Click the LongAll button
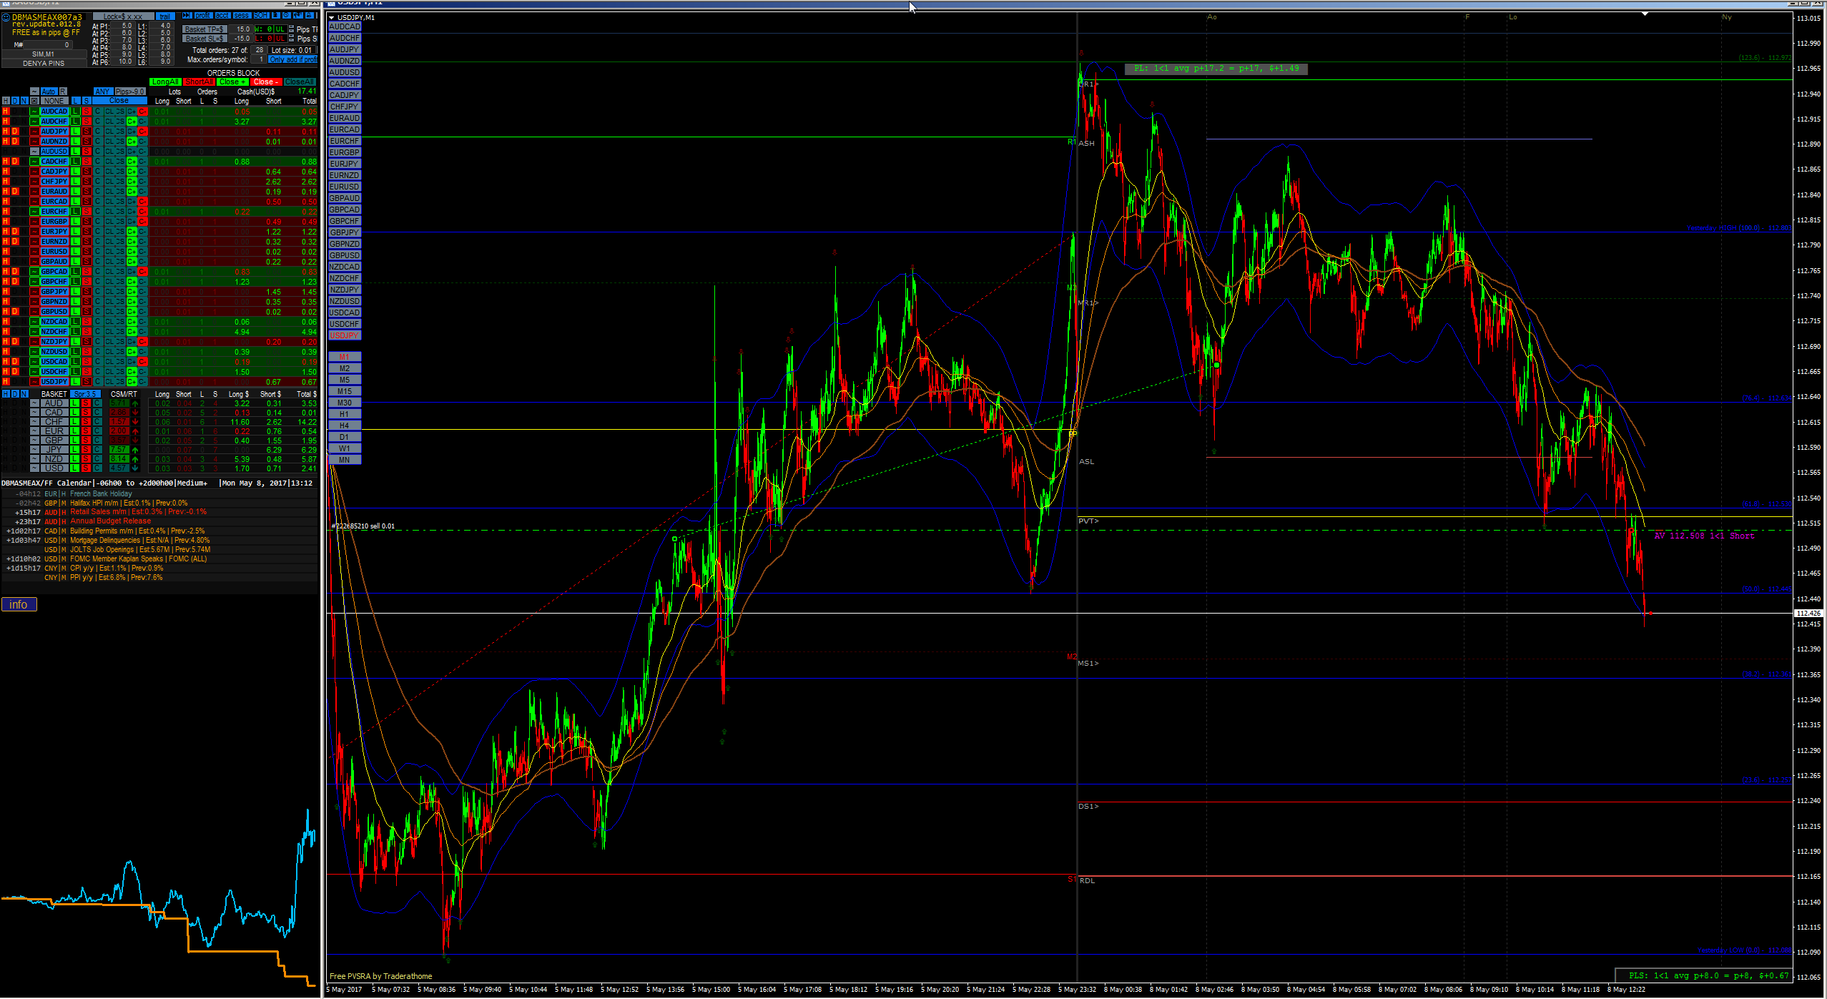Viewport: 1827px width, 999px height. (x=165, y=82)
